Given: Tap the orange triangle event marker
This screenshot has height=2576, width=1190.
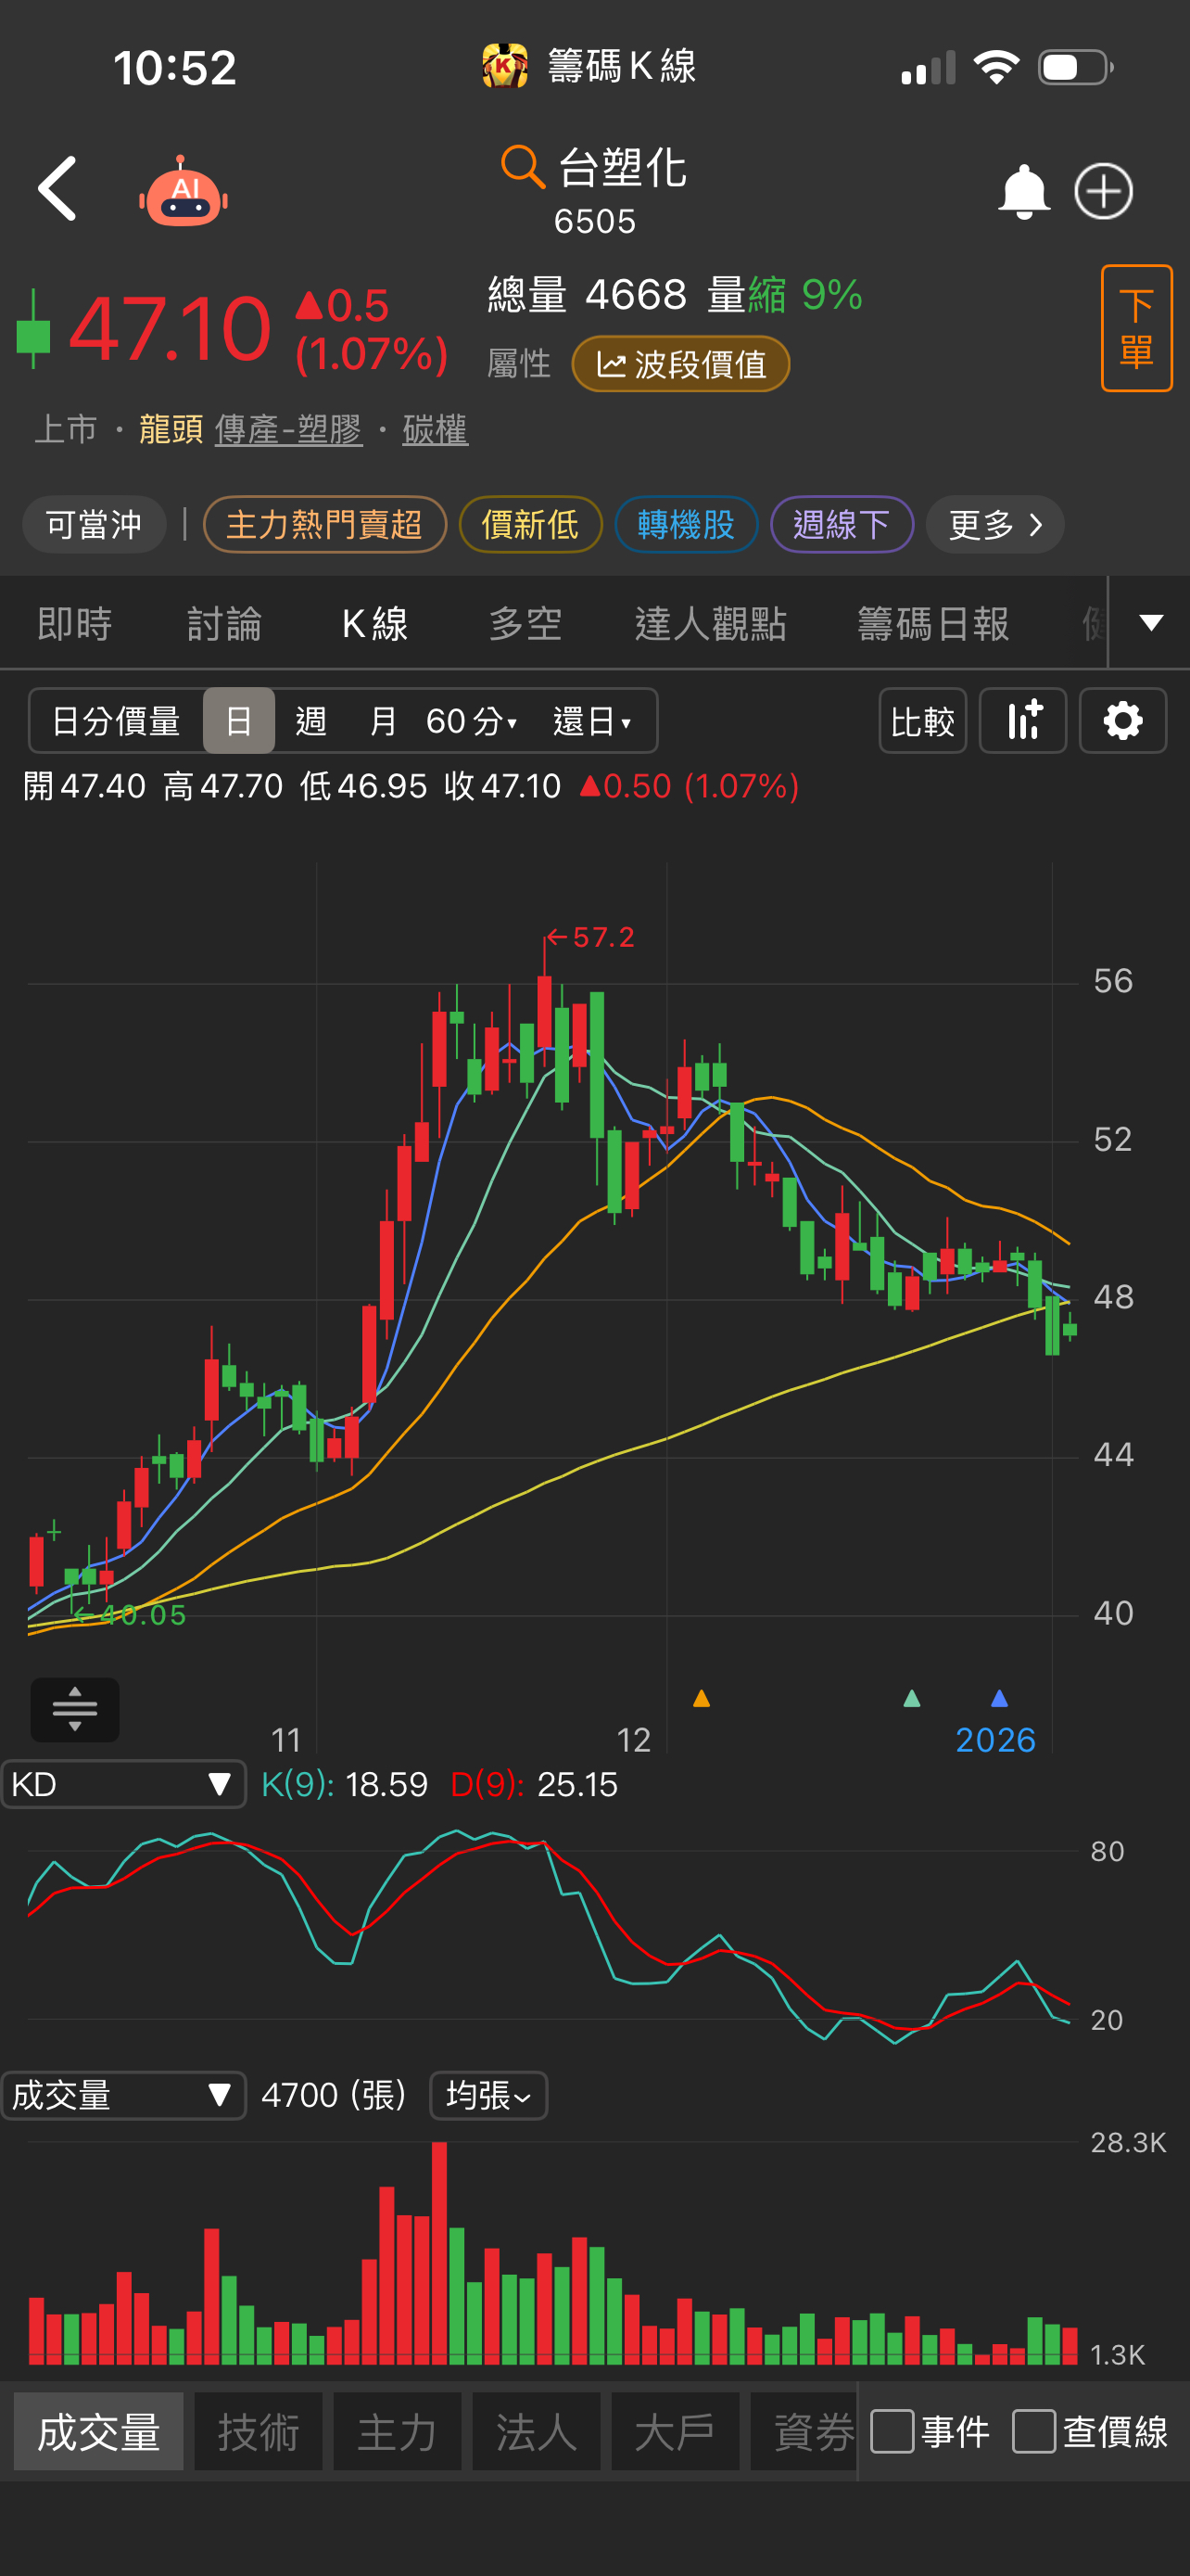Looking at the screenshot, I should (x=702, y=1698).
